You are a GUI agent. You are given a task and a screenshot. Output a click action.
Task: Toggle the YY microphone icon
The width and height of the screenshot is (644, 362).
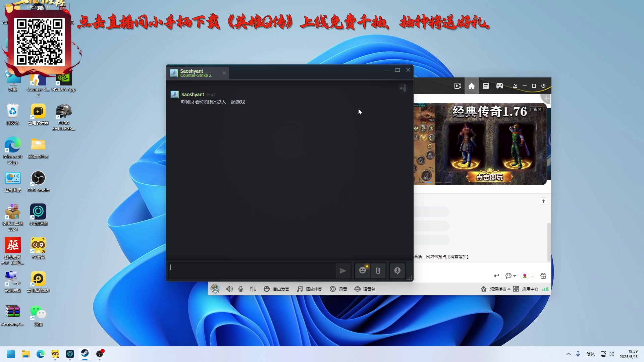pos(241,289)
